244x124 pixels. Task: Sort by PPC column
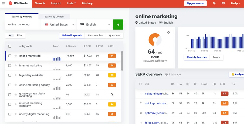point(99,46)
